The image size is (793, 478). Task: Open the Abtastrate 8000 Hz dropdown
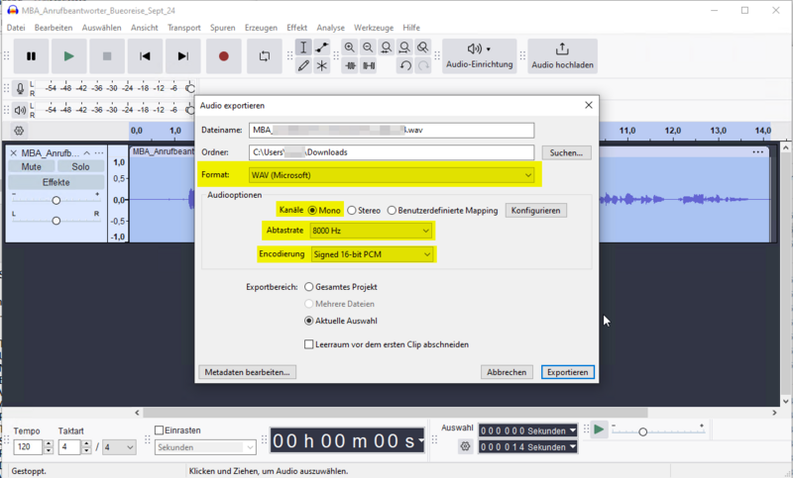pyautogui.click(x=371, y=231)
